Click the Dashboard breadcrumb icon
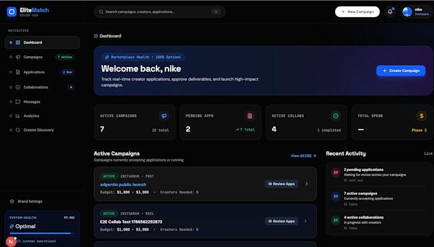 [x=96, y=36]
